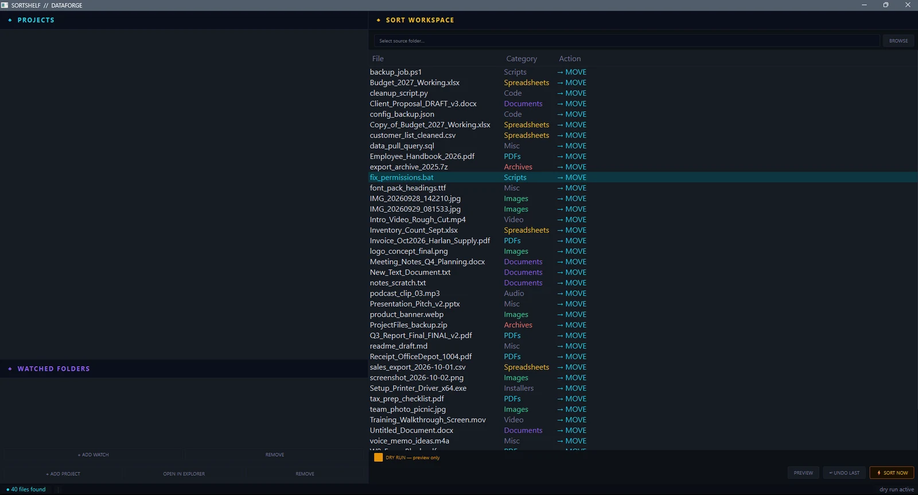Click the 40 files found status
Viewport: 918px width, 495px height.
point(26,489)
